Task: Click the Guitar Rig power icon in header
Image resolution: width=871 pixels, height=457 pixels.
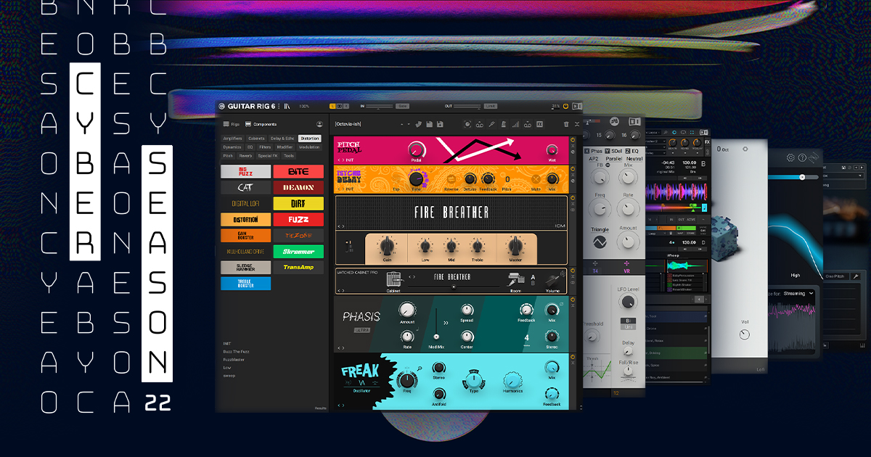Action: pyautogui.click(x=566, y=106)
